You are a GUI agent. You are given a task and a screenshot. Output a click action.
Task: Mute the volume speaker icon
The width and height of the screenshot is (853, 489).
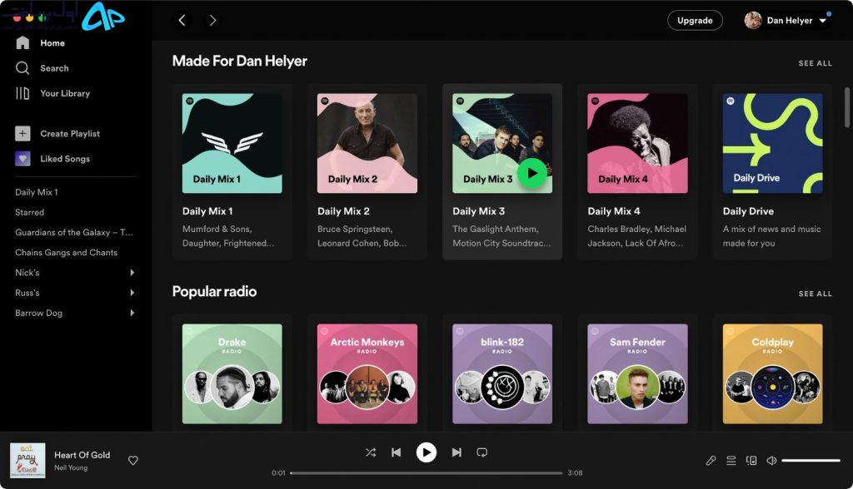pyautogui.click(x=771, y=461)
